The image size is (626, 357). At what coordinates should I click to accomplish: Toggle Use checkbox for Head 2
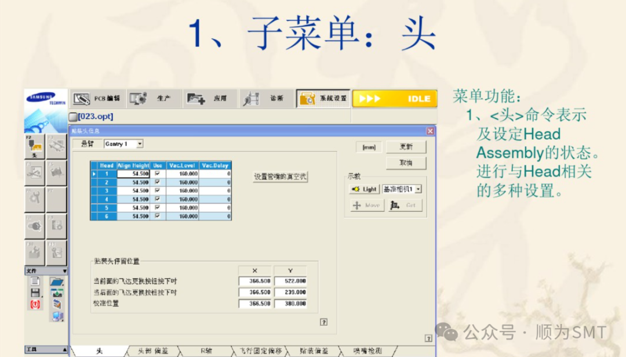pos(157,182)
